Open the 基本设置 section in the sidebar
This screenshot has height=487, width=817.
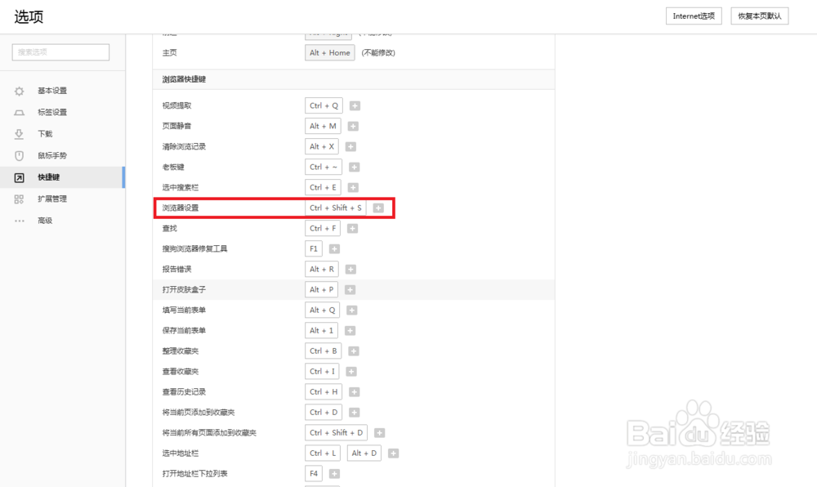[x=18, y=91]
